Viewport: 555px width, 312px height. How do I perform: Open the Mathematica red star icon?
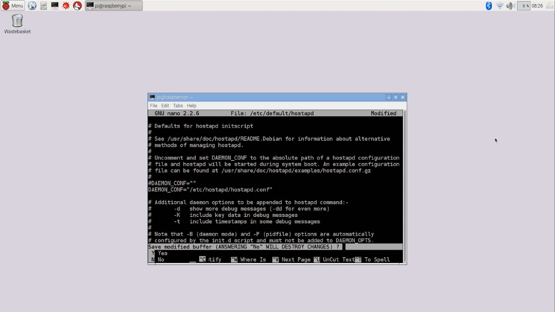pyautogui.click(x=66, y=5)
